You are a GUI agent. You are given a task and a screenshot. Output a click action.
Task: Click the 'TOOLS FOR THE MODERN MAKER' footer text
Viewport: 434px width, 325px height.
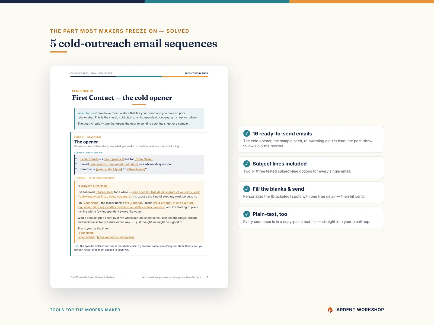(85, 310)
